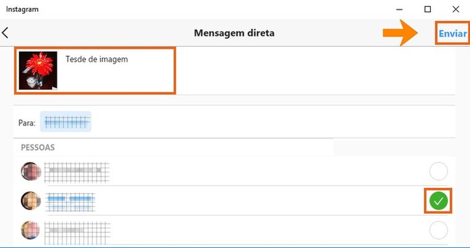
Task: Click the PESSOAS section header
Action: pos(38,147)
